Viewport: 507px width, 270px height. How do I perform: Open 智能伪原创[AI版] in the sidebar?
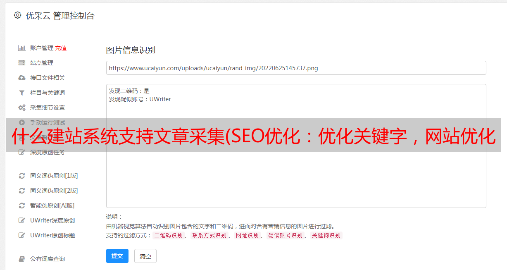(x=52, y=205)
